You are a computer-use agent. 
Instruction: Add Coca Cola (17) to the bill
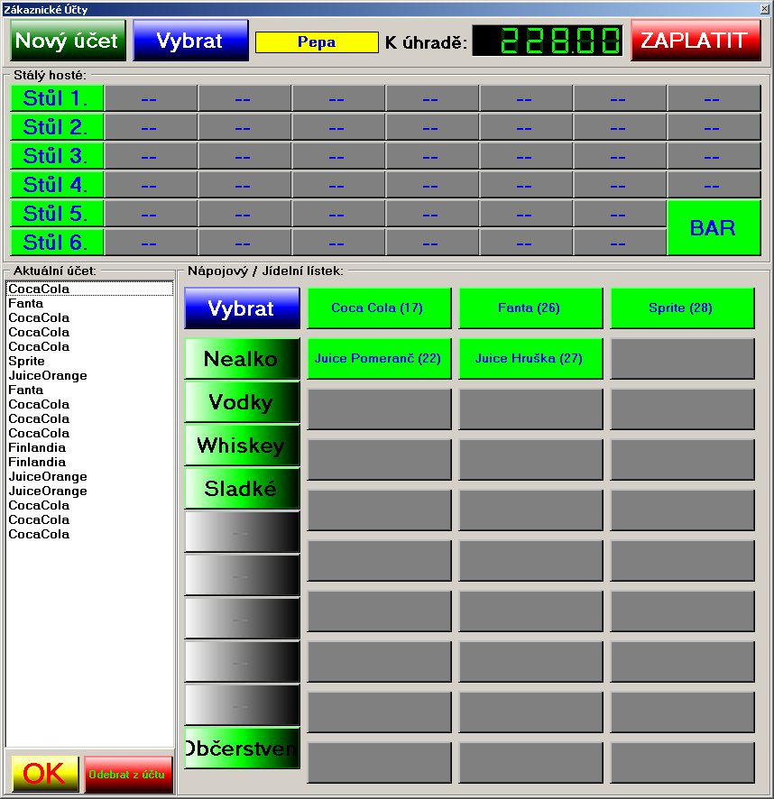coord(379,308)
